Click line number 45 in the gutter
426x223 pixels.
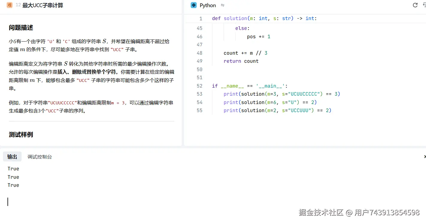(x=199, y=28)
